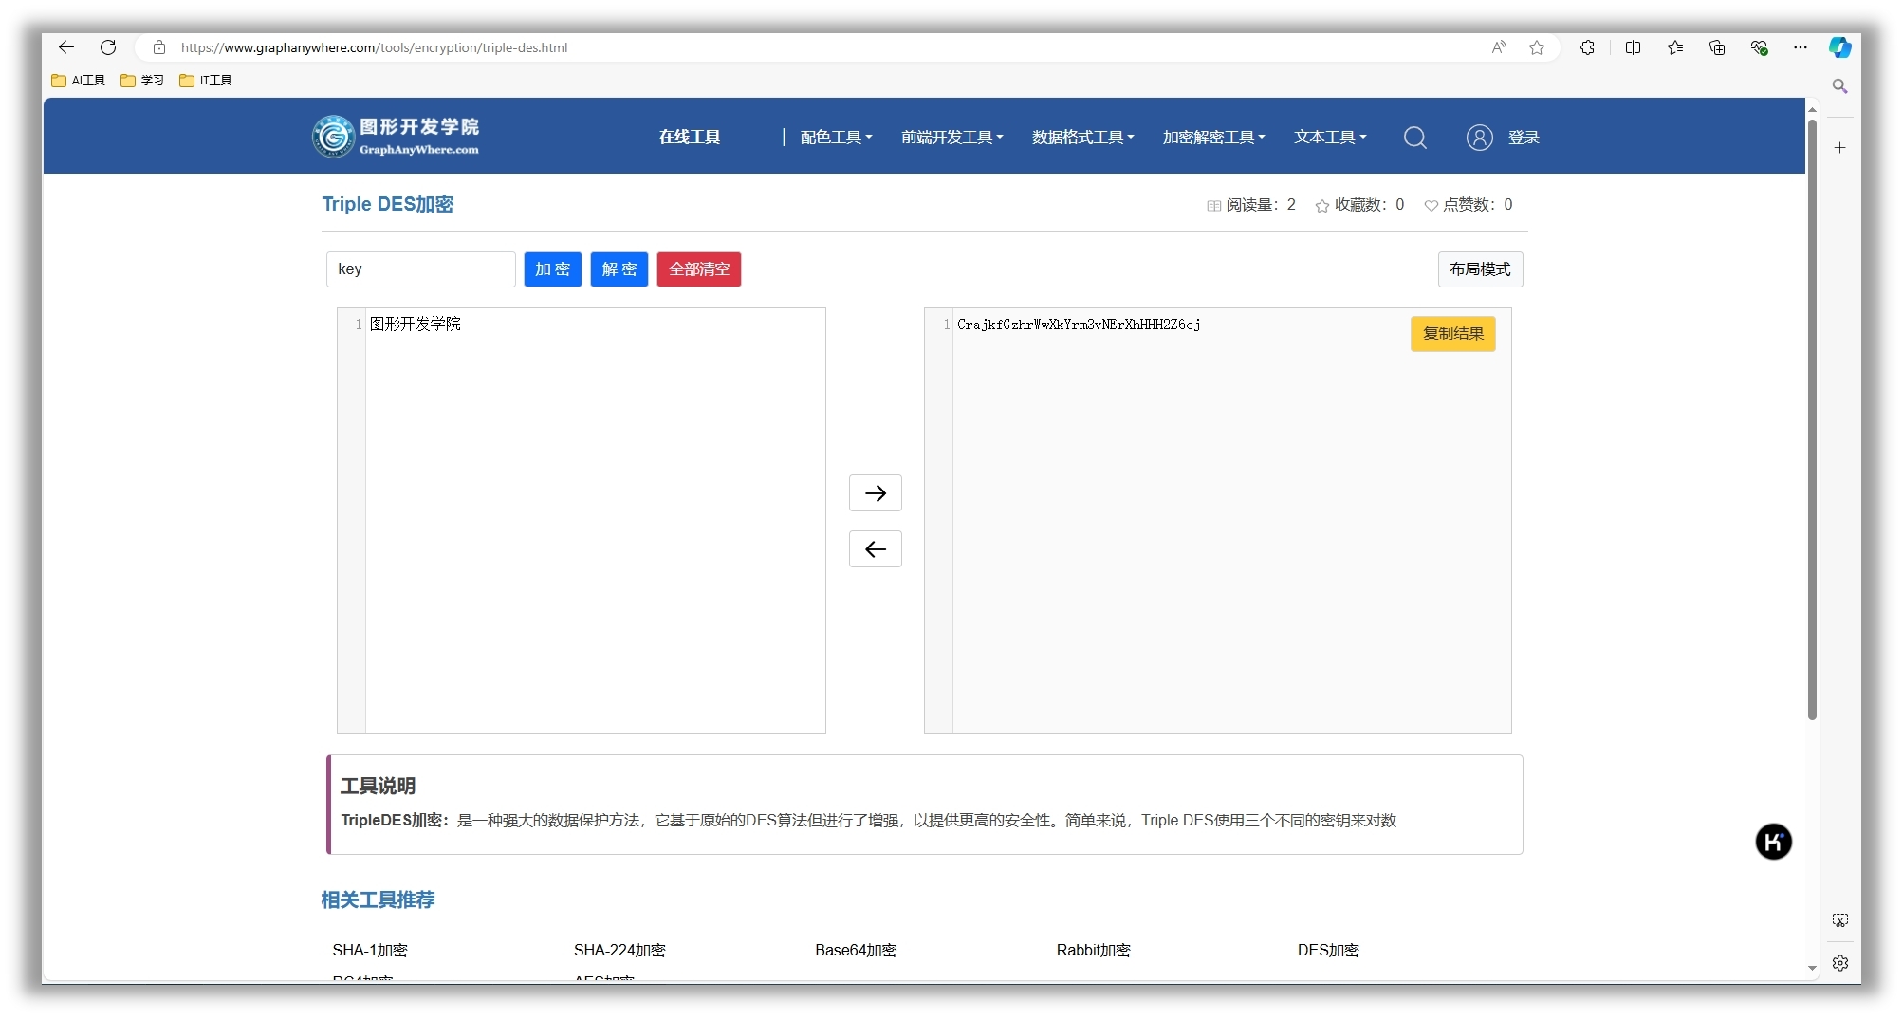1903x1020 pixels.
Task: Click the 加密 encrypt button
Action: pos(552,269)
